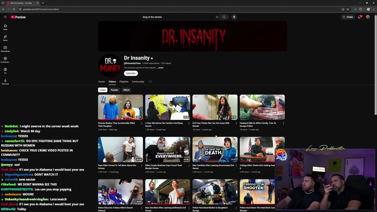Open options for Parents Realize video
This screenshot has width=377, height=212.
click(142, 123)
